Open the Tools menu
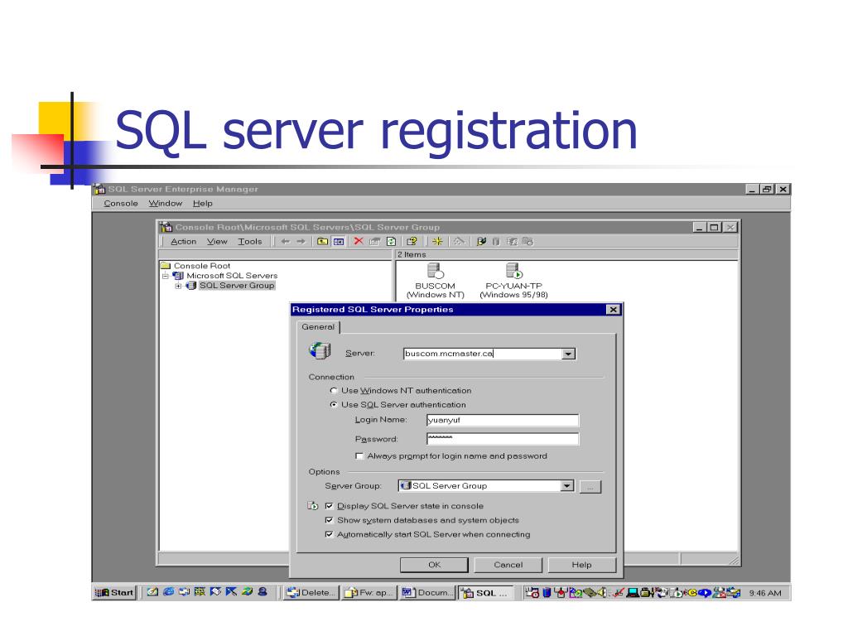848x636 pixels. click(x=250, y=241)
